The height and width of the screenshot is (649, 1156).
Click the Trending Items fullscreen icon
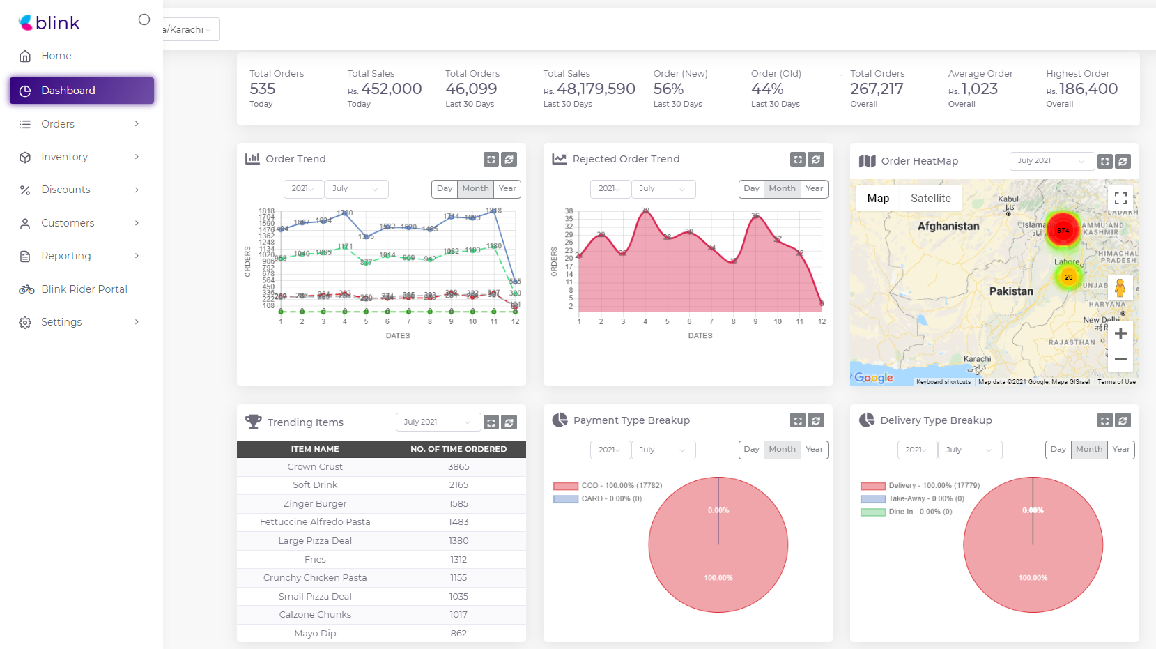coord(491,422)
